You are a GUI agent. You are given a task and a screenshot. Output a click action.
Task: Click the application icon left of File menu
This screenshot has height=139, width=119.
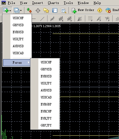point(4,3)
